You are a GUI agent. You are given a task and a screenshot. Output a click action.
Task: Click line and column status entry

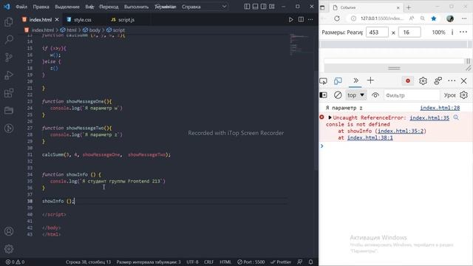point(89,262)
